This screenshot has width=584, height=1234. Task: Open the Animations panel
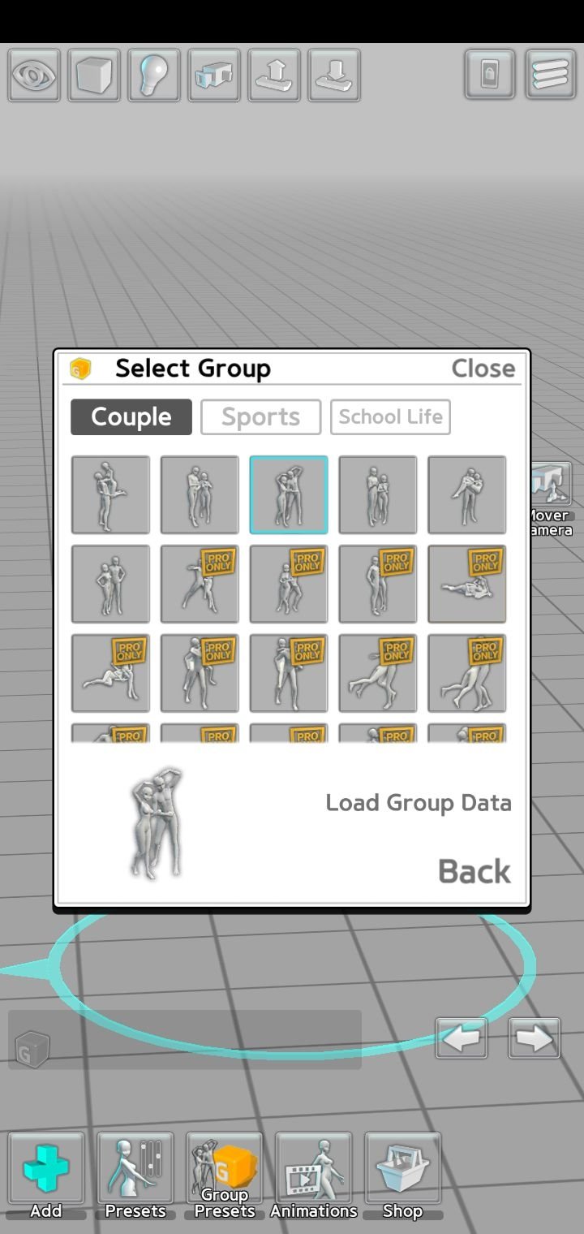(314, 1176)
